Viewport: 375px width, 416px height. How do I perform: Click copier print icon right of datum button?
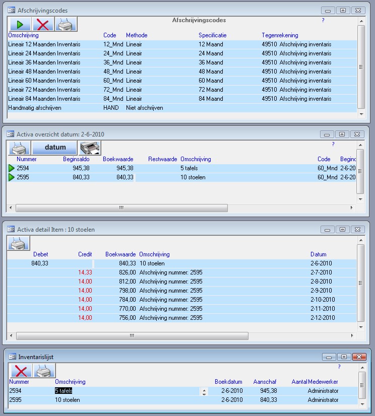[x=90, y=148]
